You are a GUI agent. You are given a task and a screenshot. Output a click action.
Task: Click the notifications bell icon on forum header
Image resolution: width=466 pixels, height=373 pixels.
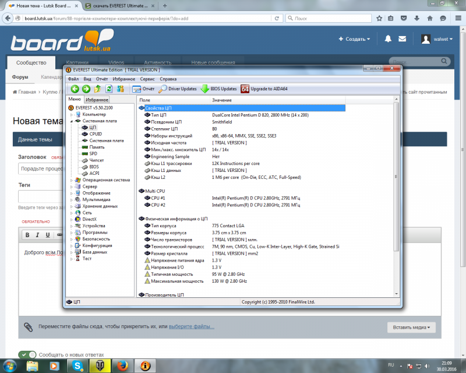coord(388,39)
